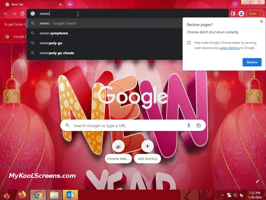Select 'mono - Google Search' suggestion
This screenshot has width=266, height=200.
click(x=104, y=23)
